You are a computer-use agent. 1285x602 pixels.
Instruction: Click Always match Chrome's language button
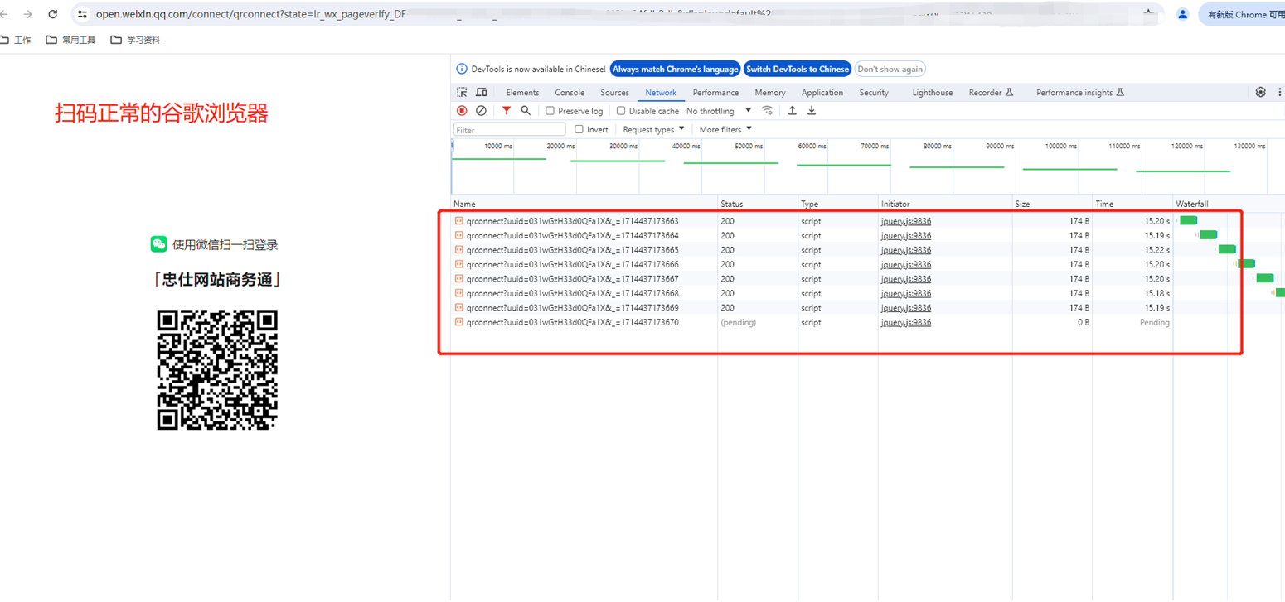(x=675, y=69)
